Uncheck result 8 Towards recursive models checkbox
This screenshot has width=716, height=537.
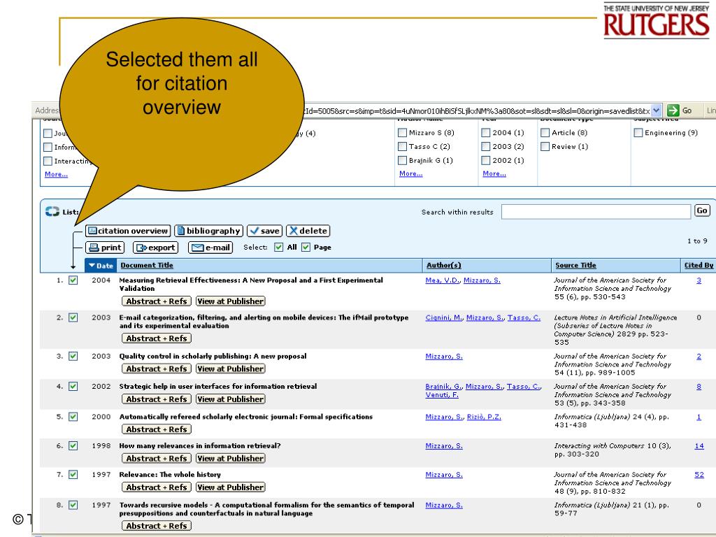(x=73, y=505)
